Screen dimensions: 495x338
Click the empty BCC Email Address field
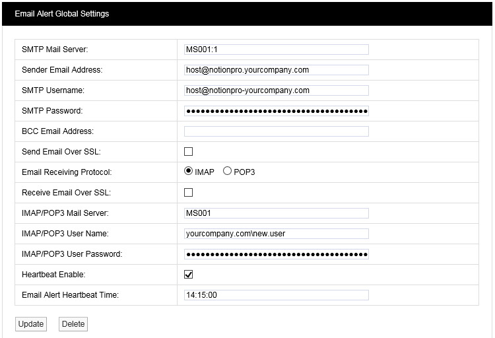[276, 131]
